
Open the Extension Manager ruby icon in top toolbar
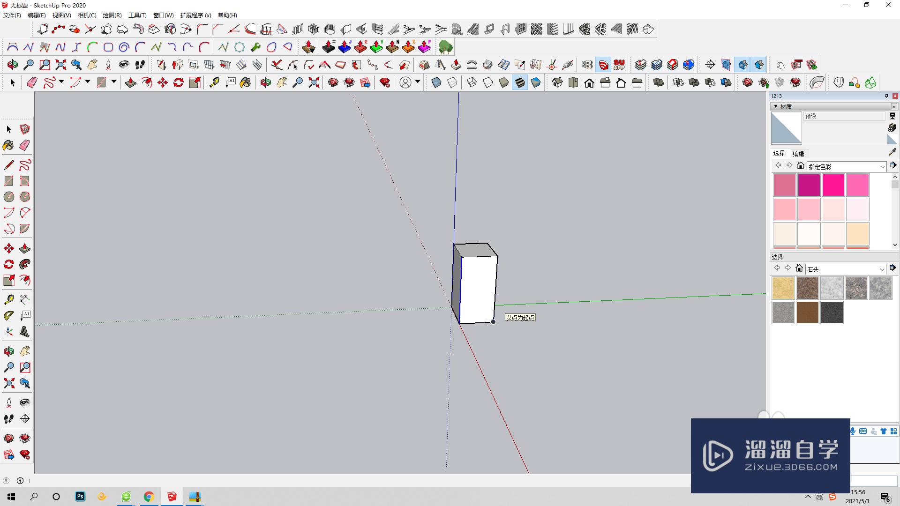(x=385, y=83)
